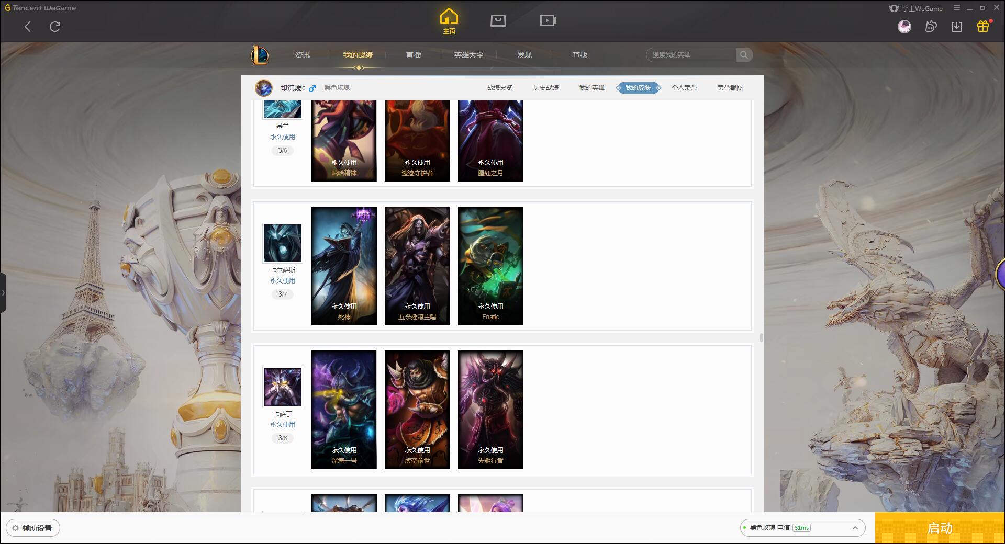The height and width of the screenshot is (544, 1005).
Task: Click the 启动 launch button
Action: coord(940,528)
